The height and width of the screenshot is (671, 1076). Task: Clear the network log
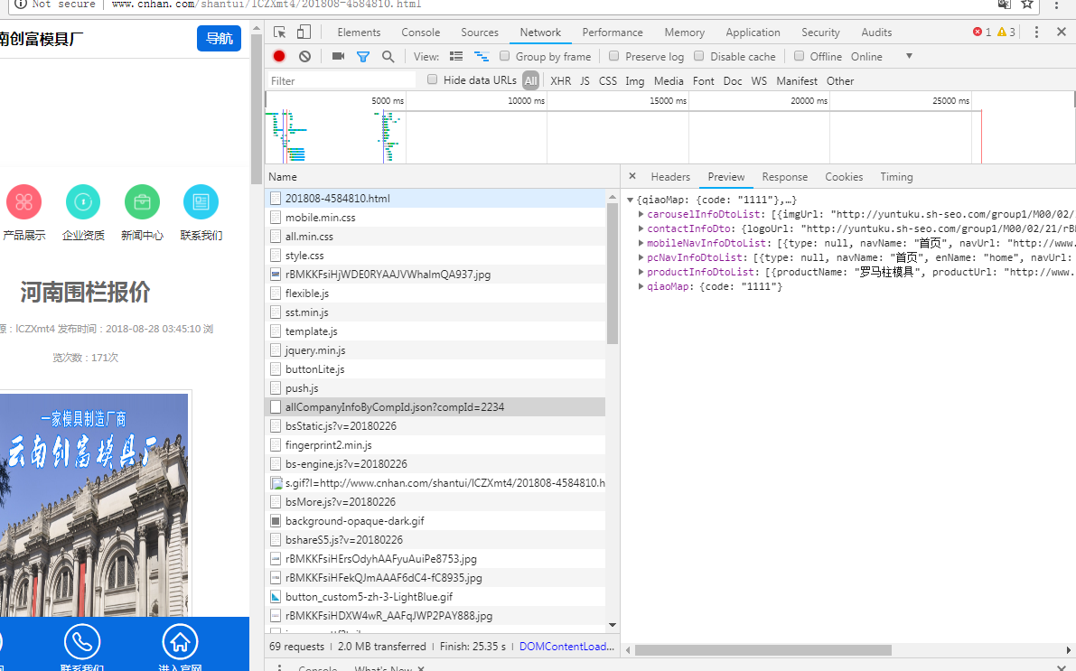[304, 56]
